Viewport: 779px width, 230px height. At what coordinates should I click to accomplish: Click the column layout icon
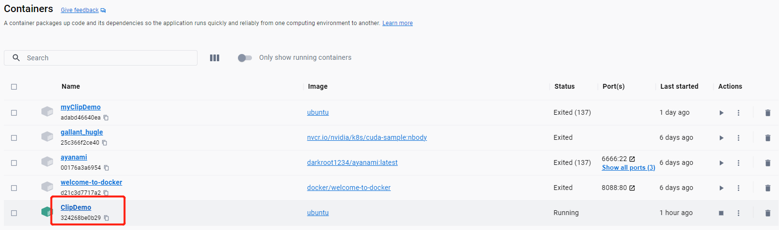coord(214,58)
